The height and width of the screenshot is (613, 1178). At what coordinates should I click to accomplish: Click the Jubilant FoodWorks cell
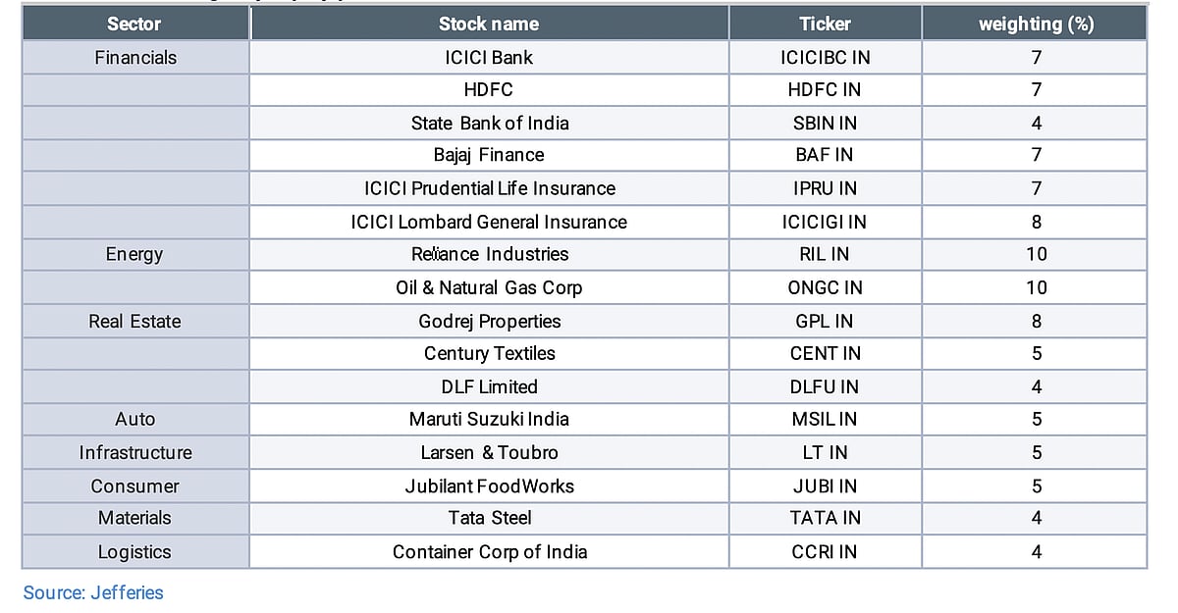click(489, 485)
